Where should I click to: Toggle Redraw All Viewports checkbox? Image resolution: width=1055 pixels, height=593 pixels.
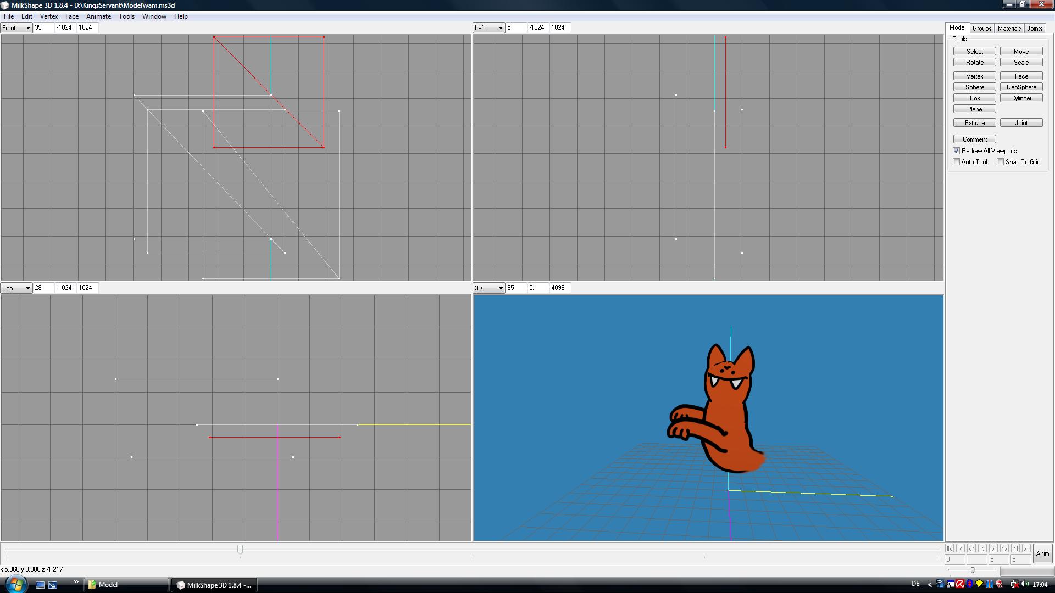957,151
